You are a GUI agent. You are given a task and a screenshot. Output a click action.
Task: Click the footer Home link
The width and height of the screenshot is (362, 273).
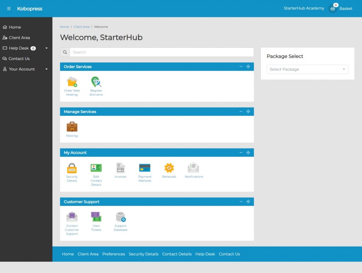[x=68, y=254]
